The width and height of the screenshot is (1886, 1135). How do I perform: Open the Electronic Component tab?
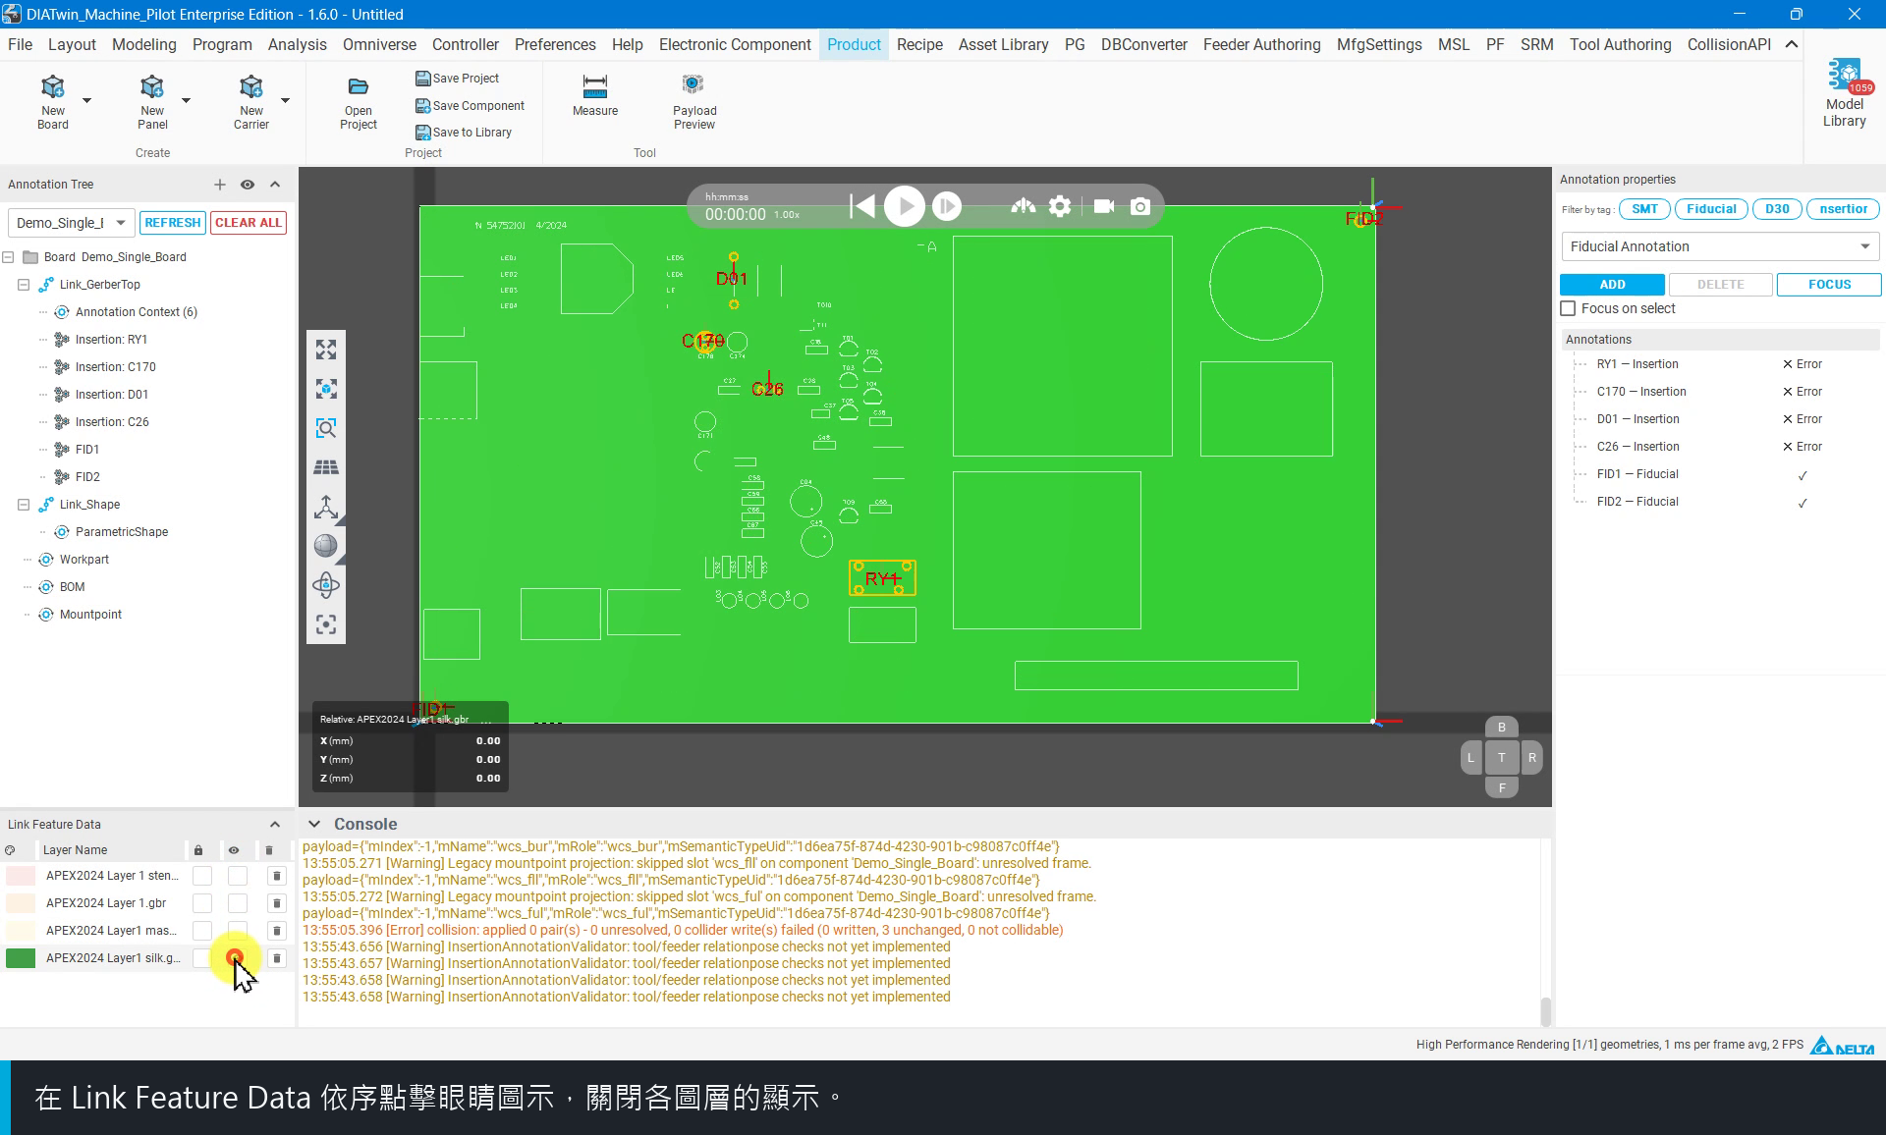coord(735,45)
